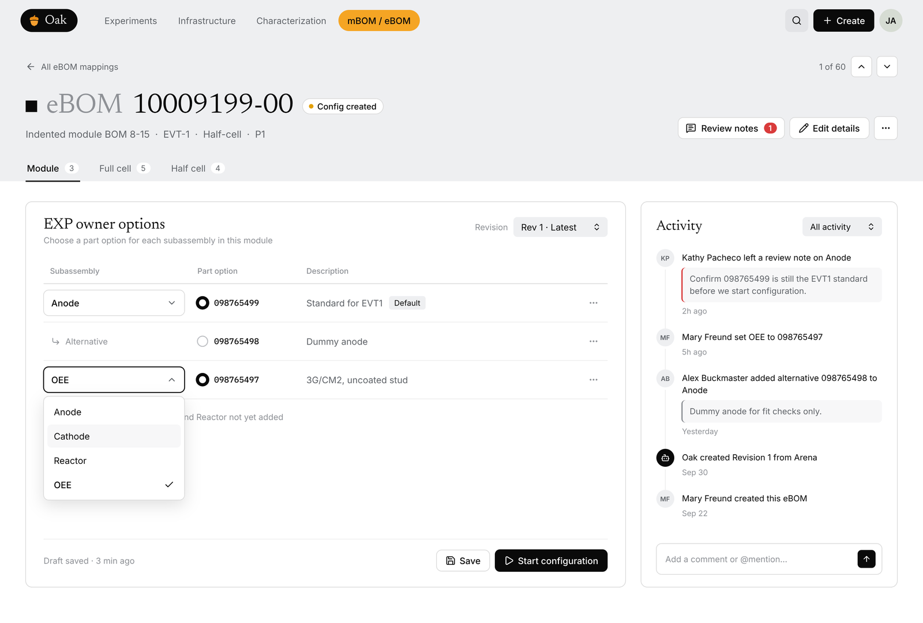Open the All activity filter dropdown
The image size is (923, 623).
(842, 227)
